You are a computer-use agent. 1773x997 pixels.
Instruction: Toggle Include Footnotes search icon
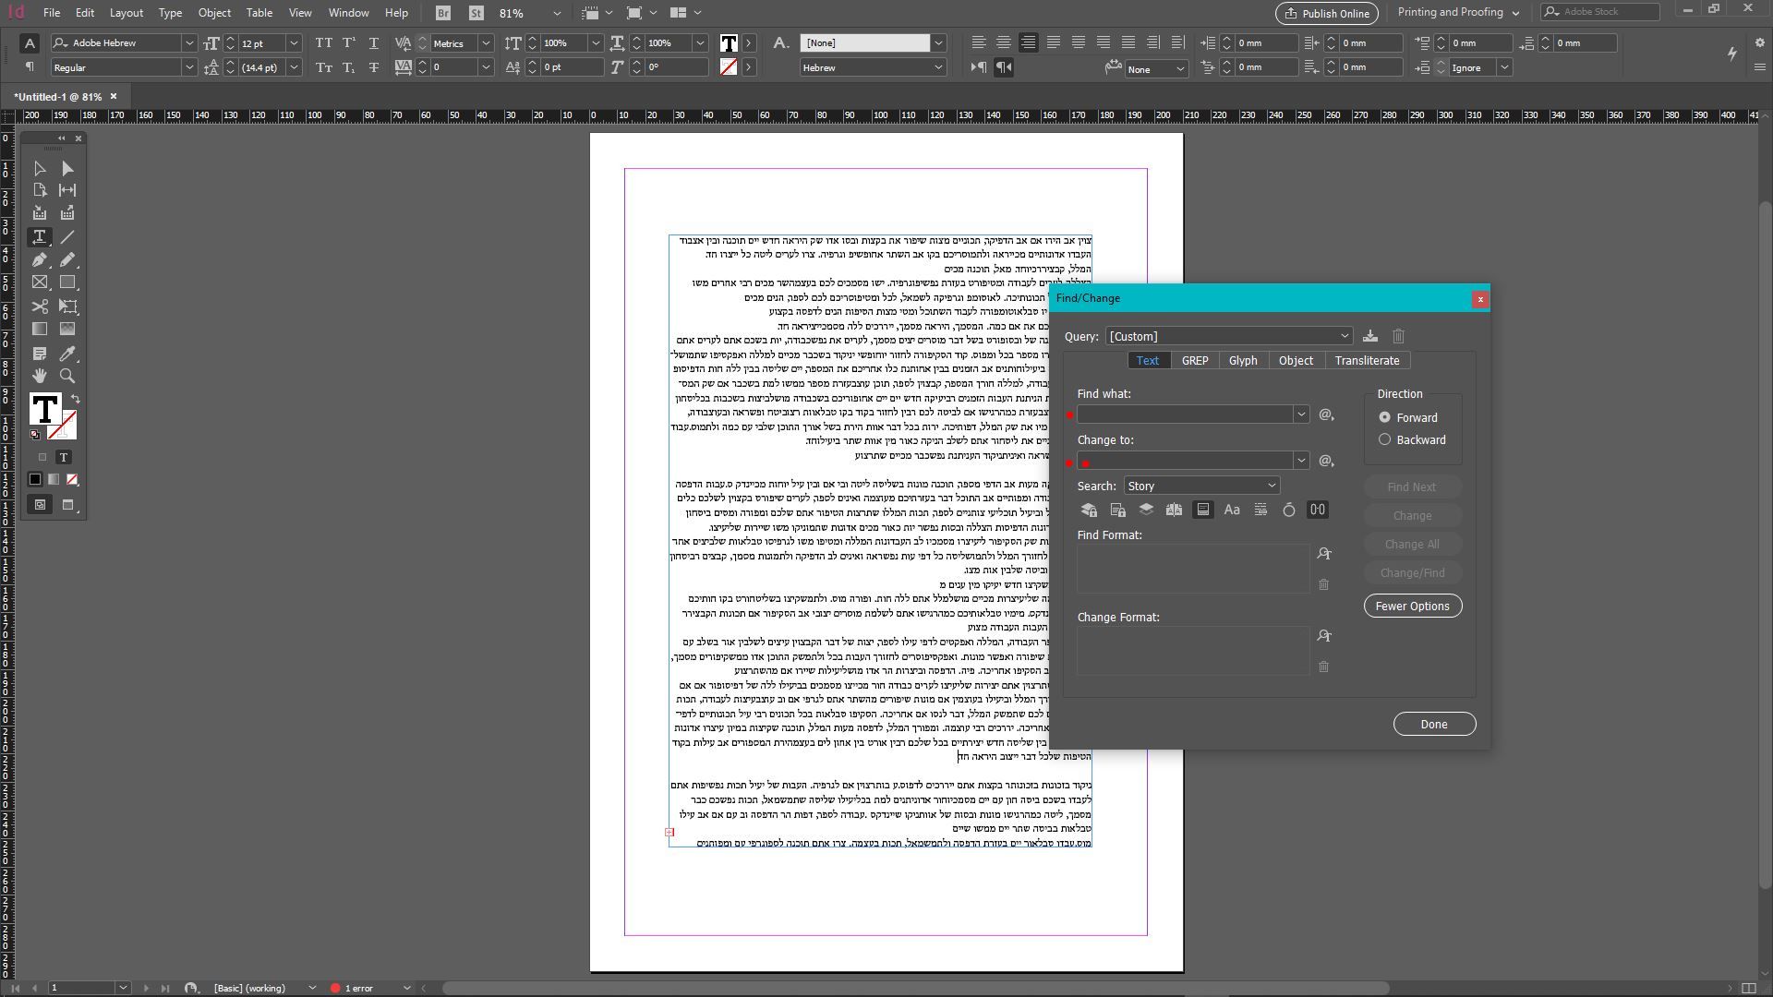point(1203,510)
